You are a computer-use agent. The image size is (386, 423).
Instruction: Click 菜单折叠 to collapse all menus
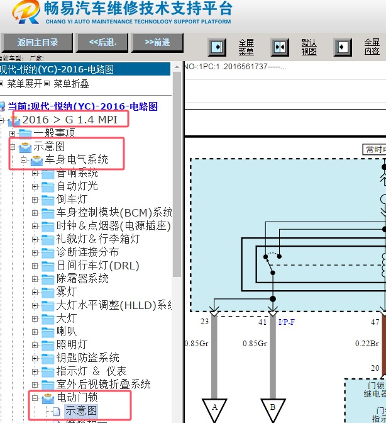(71, 84)
